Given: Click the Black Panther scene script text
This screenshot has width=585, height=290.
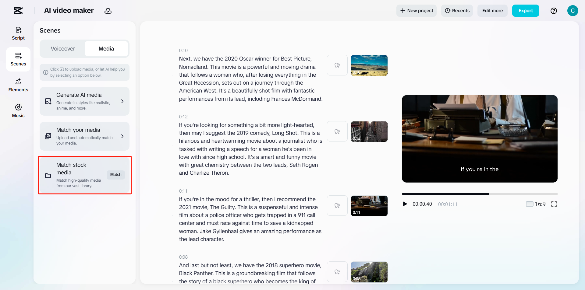Looking at the screenshot, I should (x=251, y=273).
